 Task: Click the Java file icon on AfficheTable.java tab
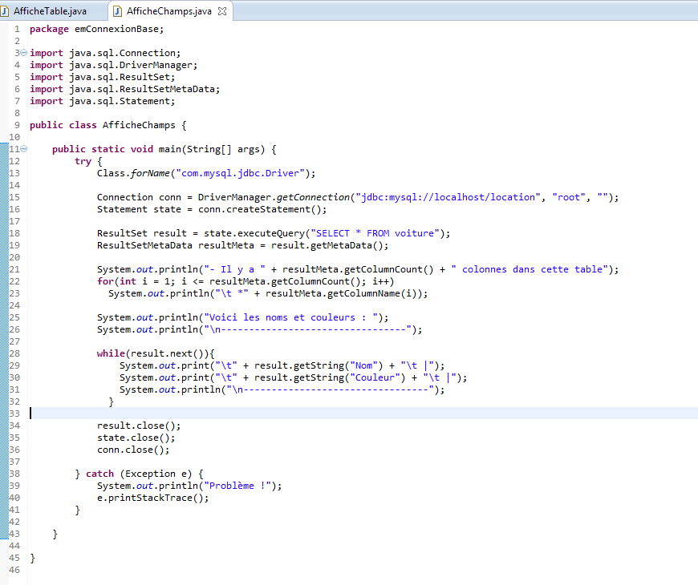click(6, 11)
